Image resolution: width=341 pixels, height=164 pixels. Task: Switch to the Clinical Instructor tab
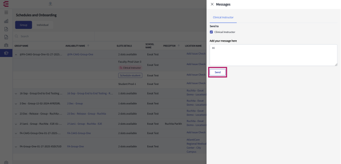click(223, 17)
